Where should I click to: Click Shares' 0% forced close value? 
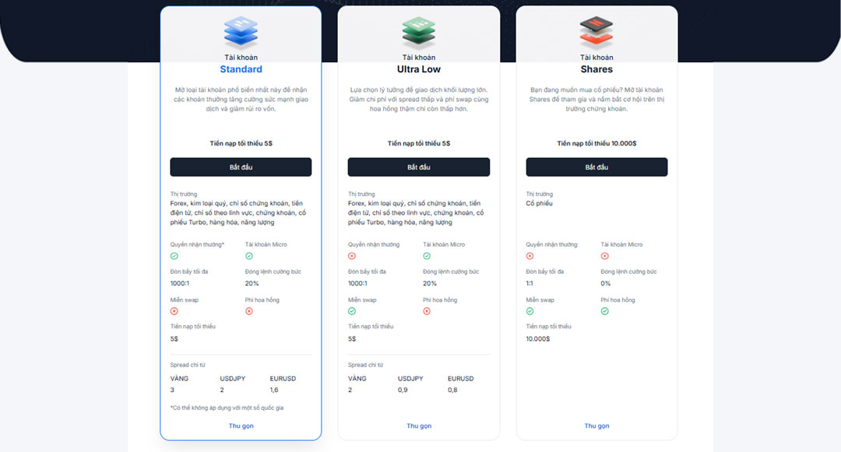[x=606, y=283]
